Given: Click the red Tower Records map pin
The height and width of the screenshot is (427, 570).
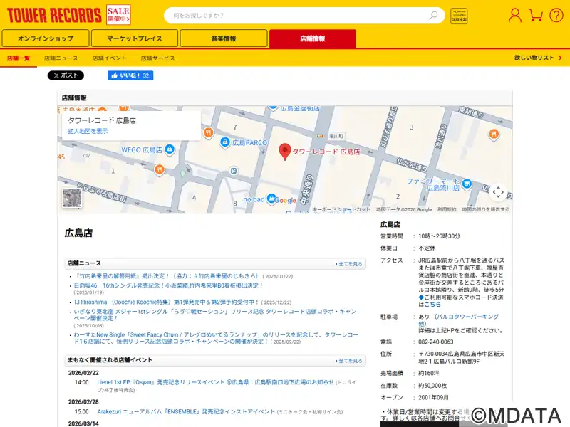Looking at the screenshot, I should (284, 151).
